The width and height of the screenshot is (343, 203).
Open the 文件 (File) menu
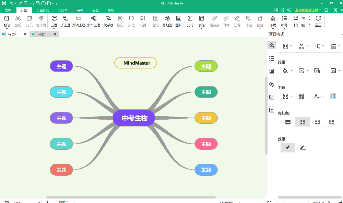click(8, 10)
